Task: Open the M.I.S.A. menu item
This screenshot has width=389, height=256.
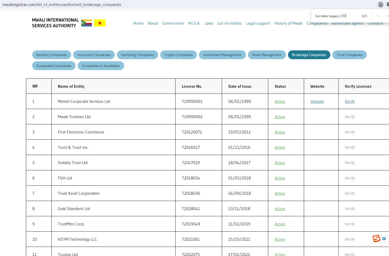Action: (194, 23)
